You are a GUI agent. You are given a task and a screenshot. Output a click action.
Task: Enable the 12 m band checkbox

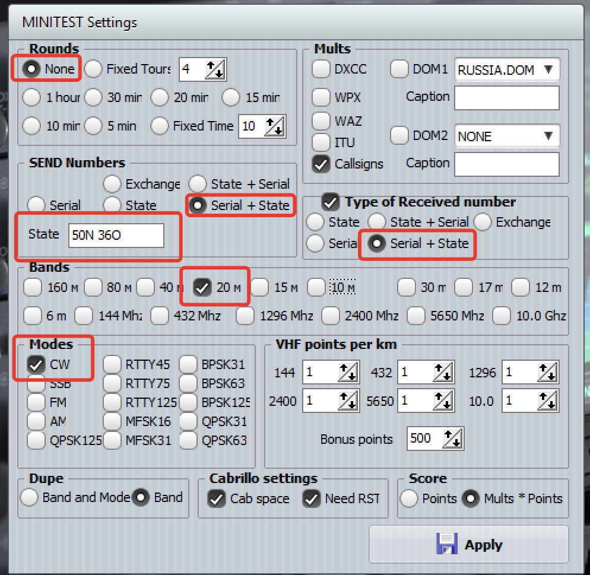521,288
